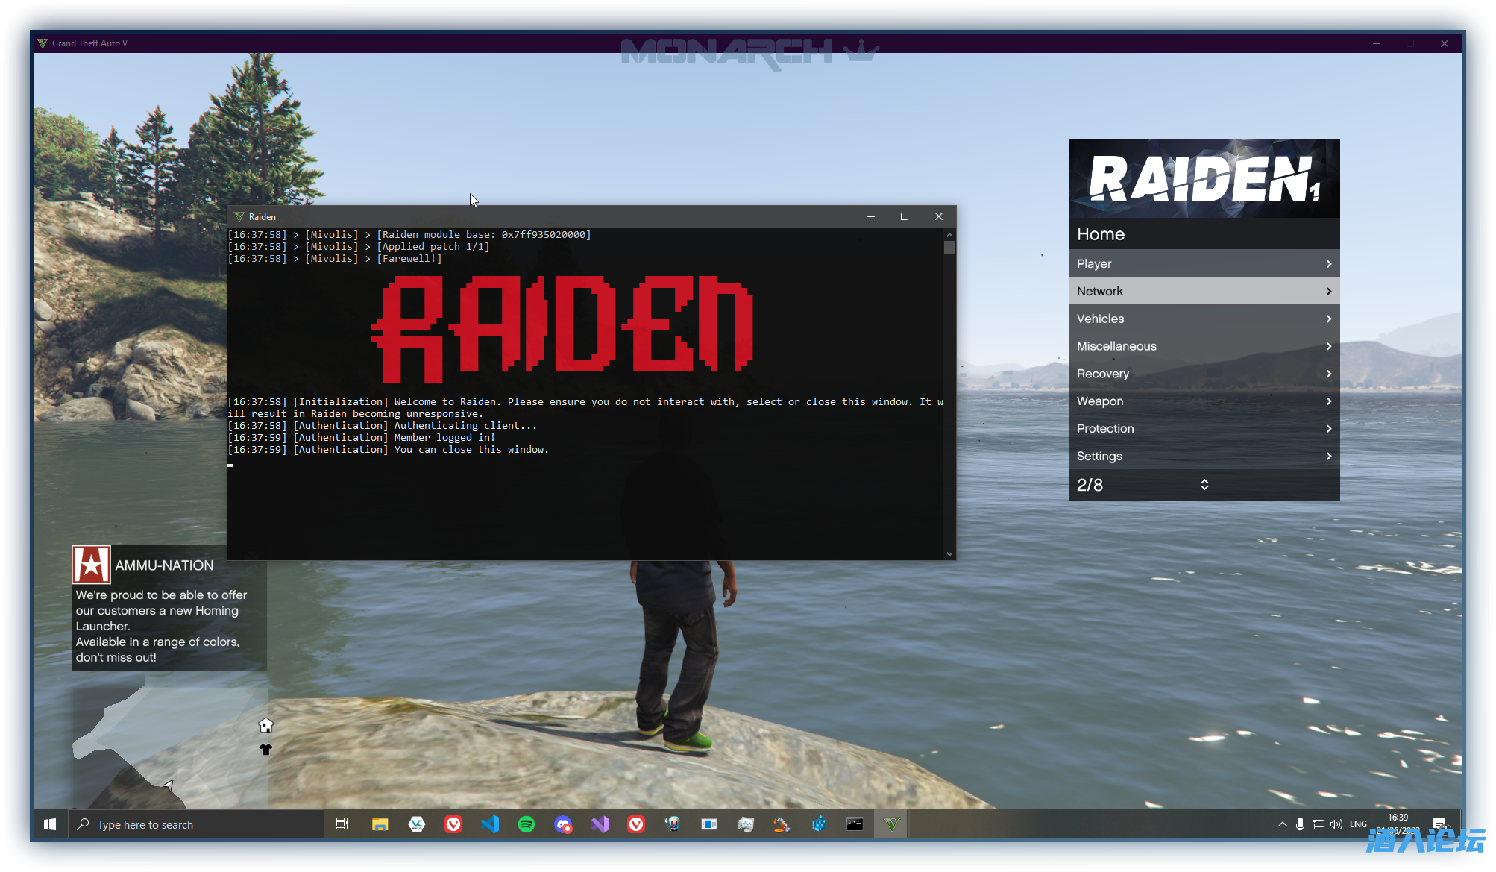Click the ENG language indicator
1496x872 pixels.
(x=1358, y=824)
